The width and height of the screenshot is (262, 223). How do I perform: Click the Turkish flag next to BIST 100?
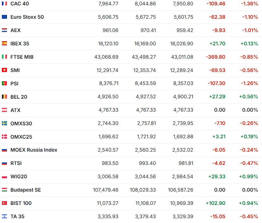[4, 203]
